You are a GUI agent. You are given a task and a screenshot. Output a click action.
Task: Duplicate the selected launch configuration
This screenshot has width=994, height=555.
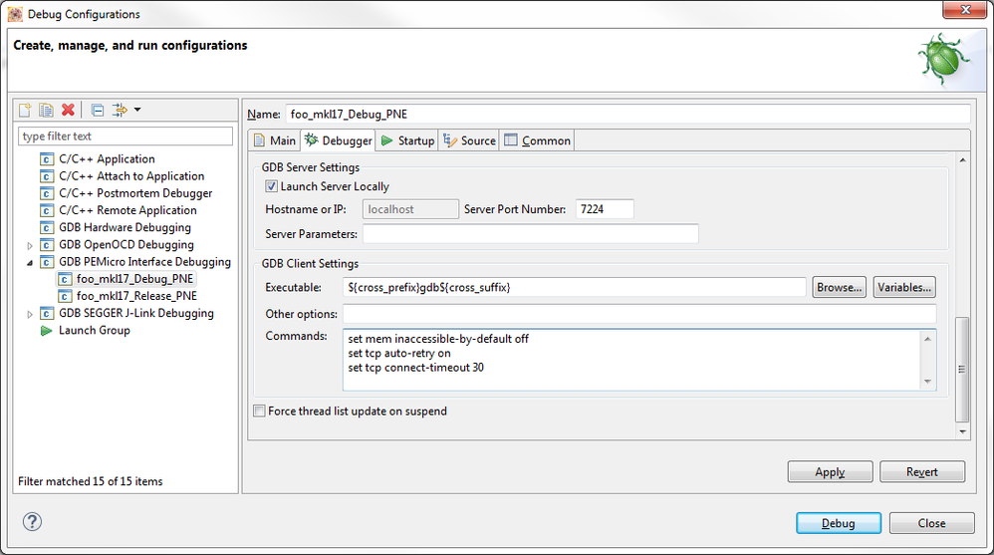(46, 111)
